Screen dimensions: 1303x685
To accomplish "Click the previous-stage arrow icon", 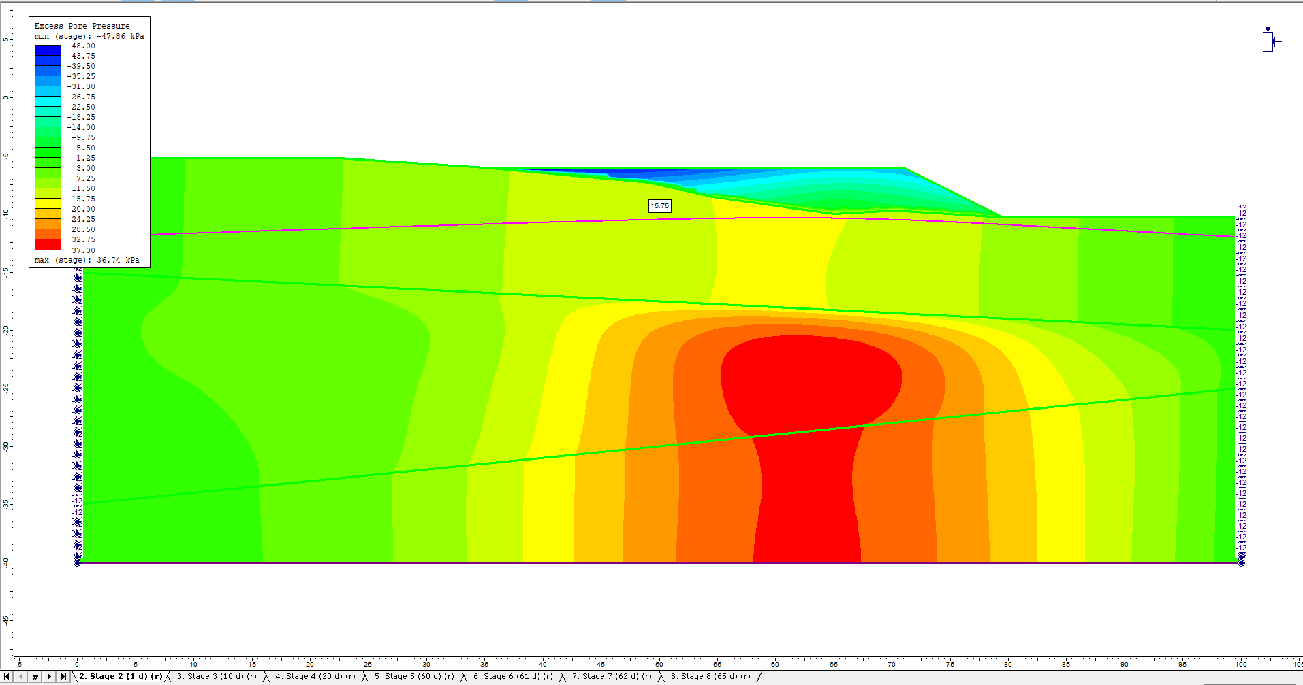I will pos(20,677).
